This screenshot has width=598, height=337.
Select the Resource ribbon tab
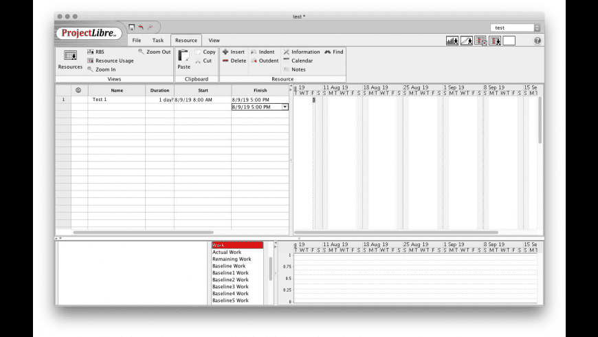pos(186,40)
